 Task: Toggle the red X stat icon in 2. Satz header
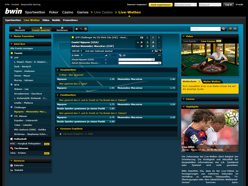(113, 55)
